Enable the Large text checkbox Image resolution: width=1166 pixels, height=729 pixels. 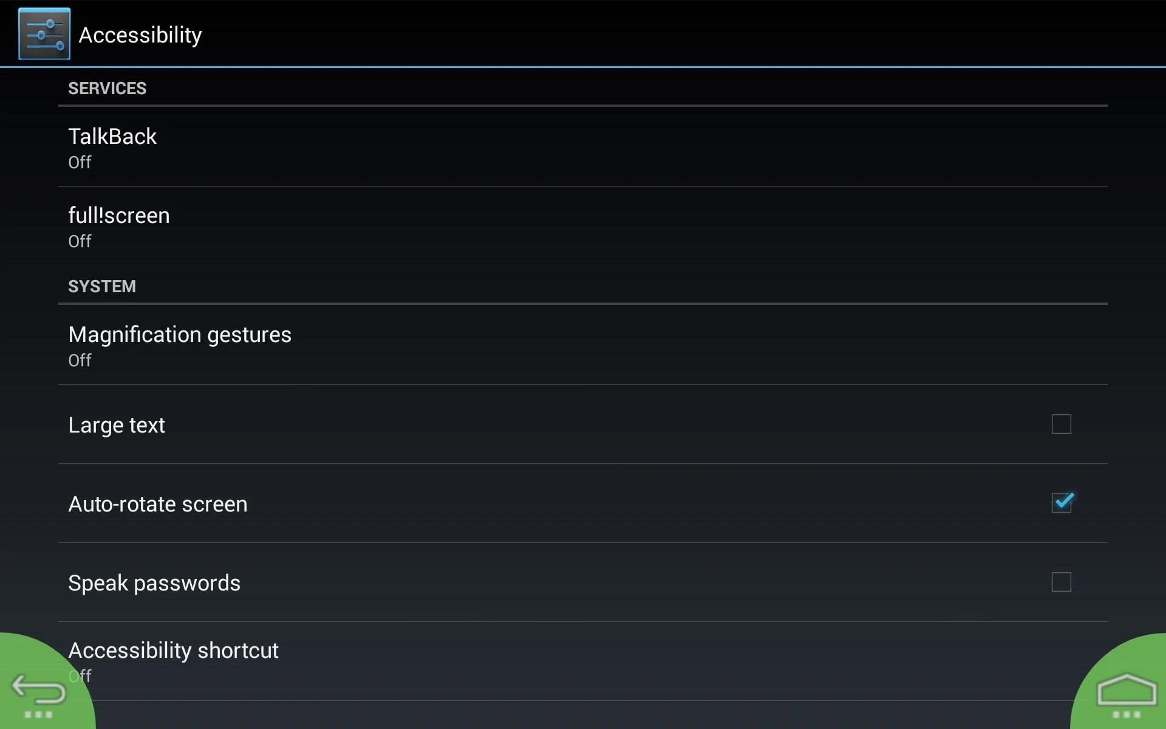[1061, 424]
